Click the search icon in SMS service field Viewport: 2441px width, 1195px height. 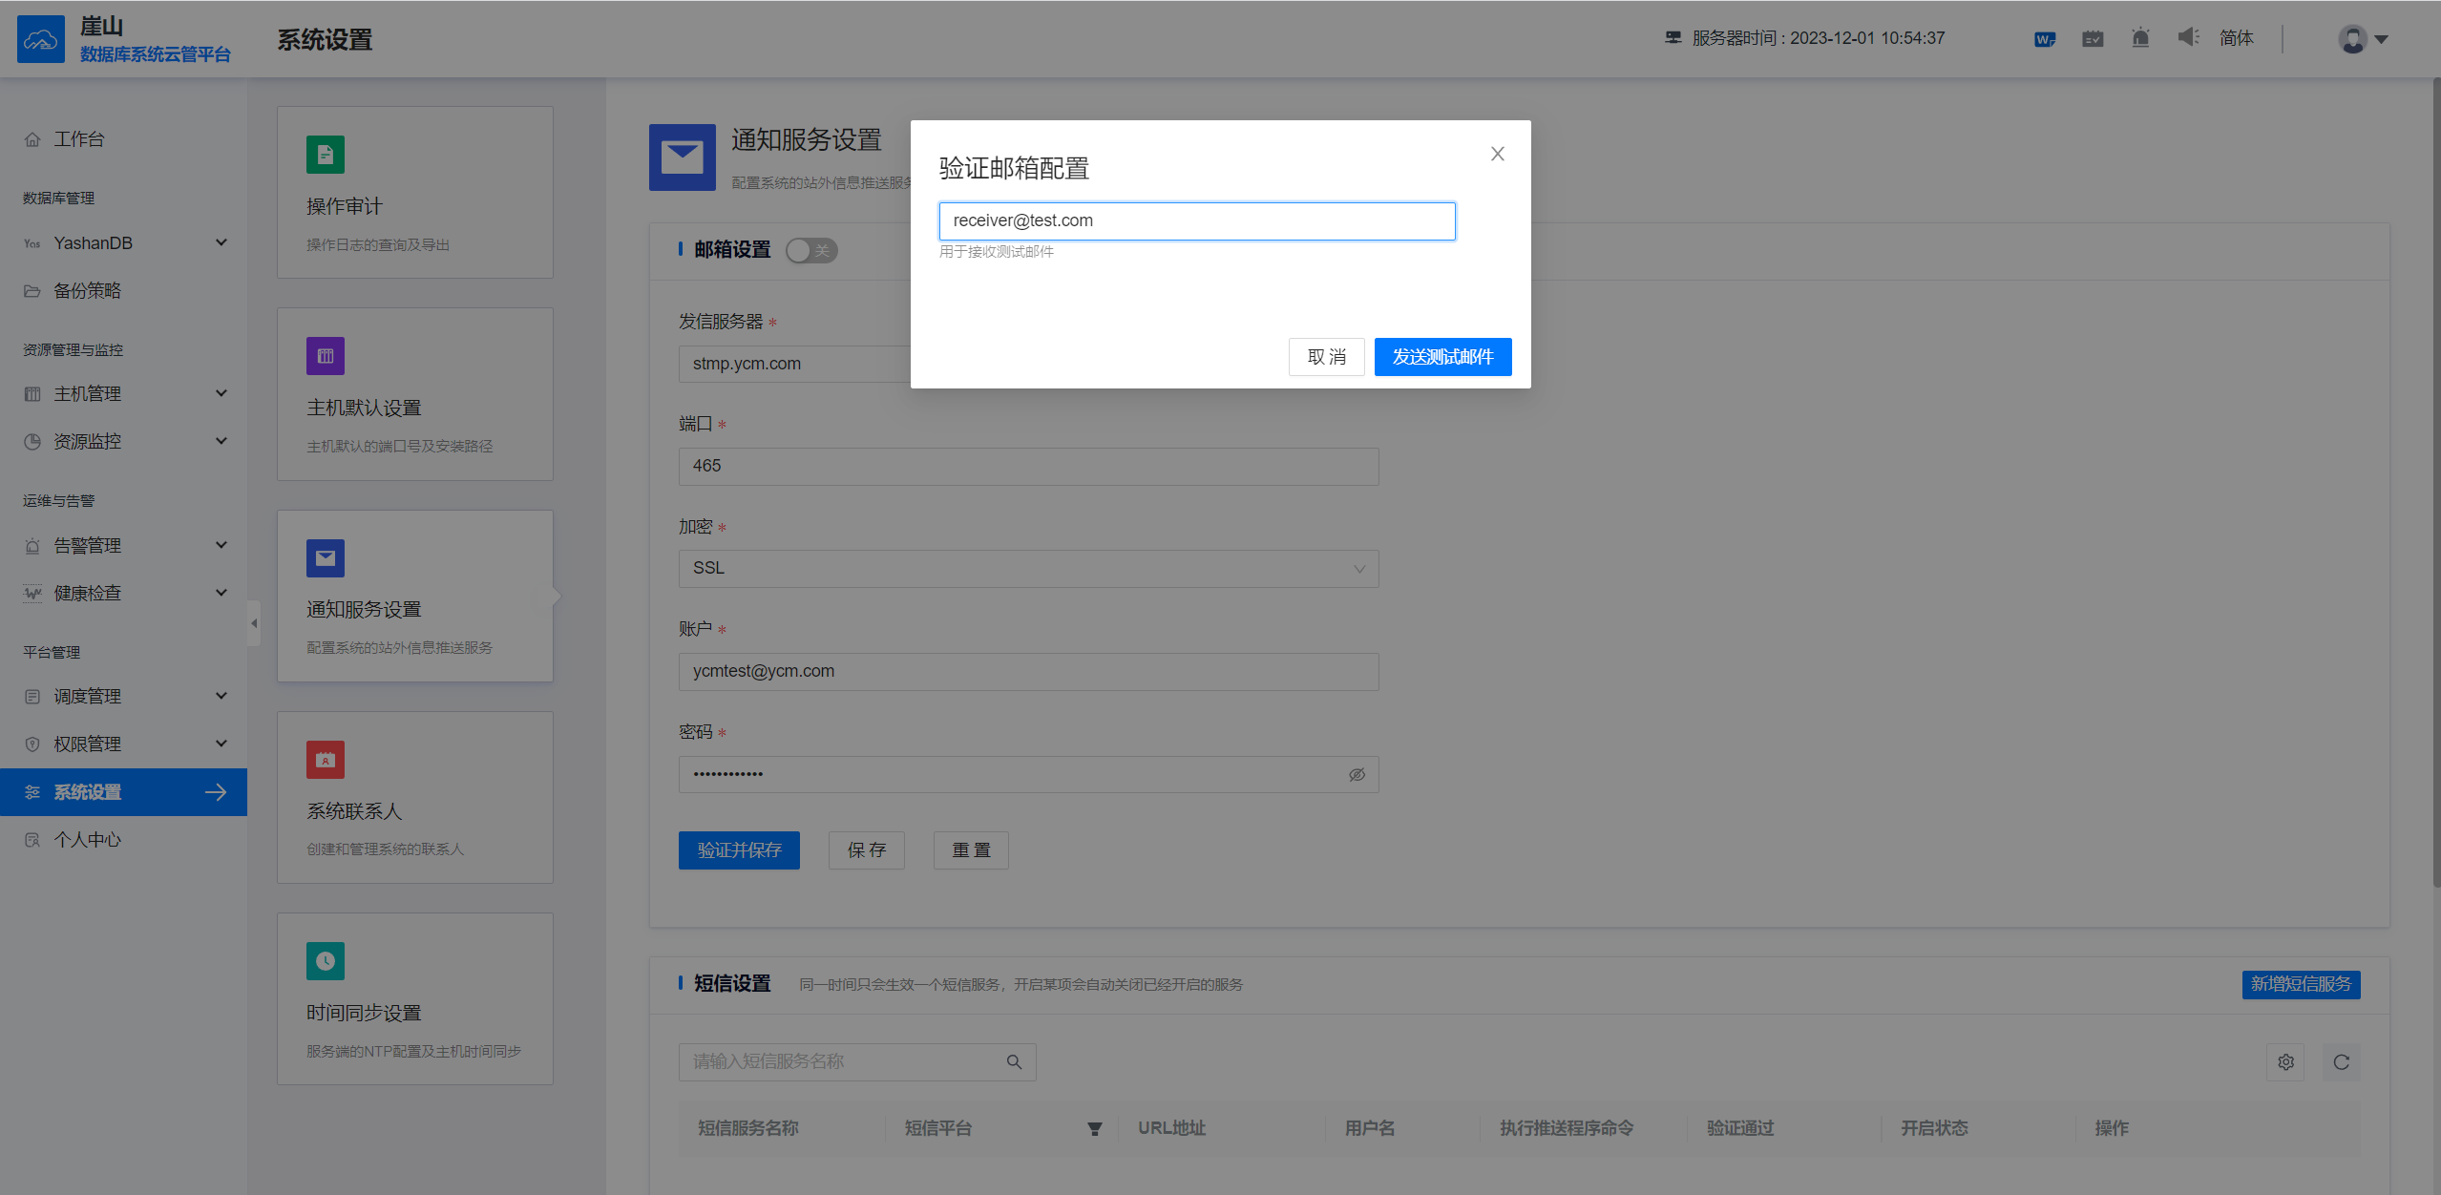pos(1014,1061)
